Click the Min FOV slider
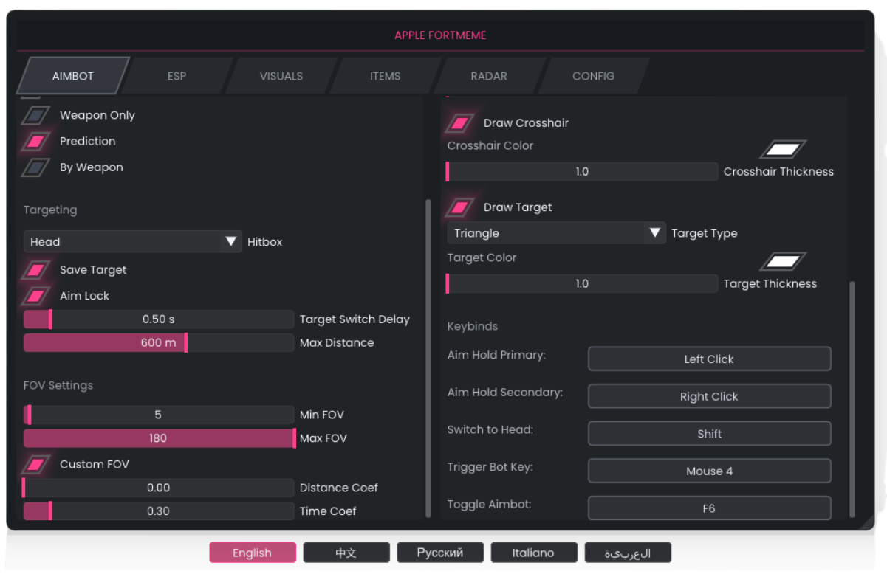The height and width of the screenshot is (574, 887). [x=159, y=415]
